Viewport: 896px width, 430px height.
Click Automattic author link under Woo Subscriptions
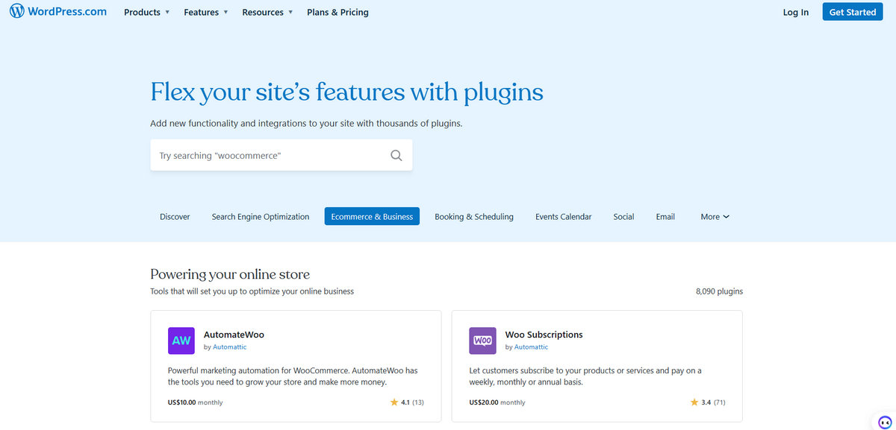[531, 347]
